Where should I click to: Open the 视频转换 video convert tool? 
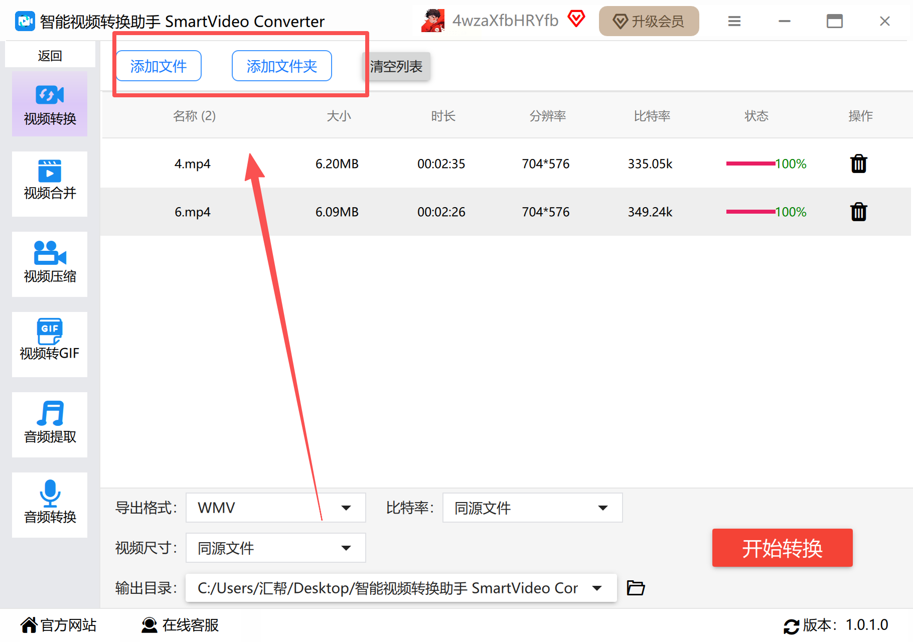[50, 104]
